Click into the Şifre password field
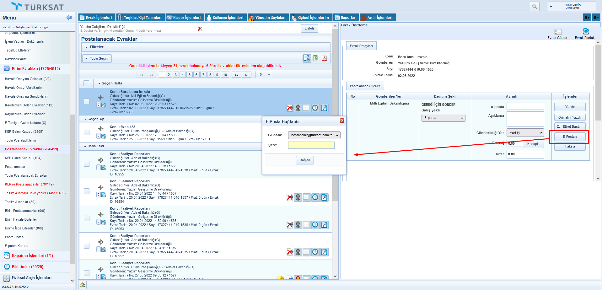This screenshot has width=602, height=290. click(311, 145)
